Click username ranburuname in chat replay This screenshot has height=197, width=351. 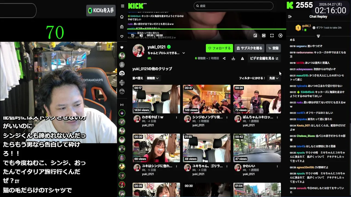(305, 53)
